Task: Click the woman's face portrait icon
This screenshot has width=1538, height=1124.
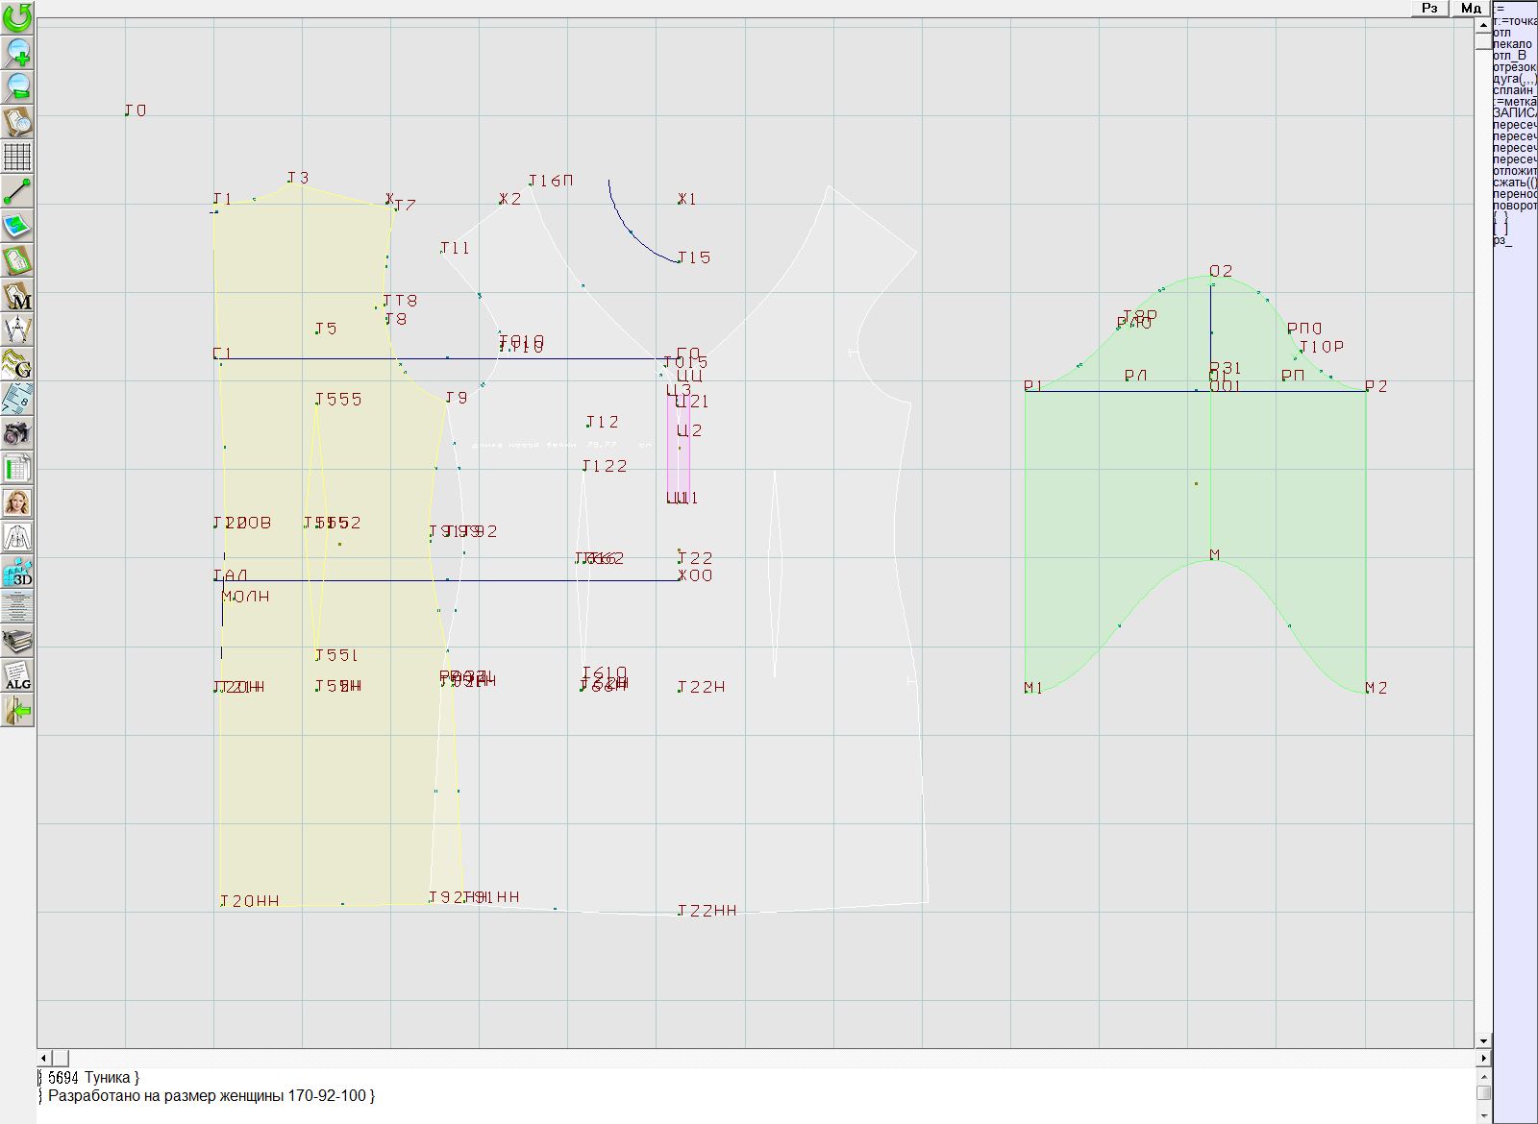Action: [x=17, y=502]
